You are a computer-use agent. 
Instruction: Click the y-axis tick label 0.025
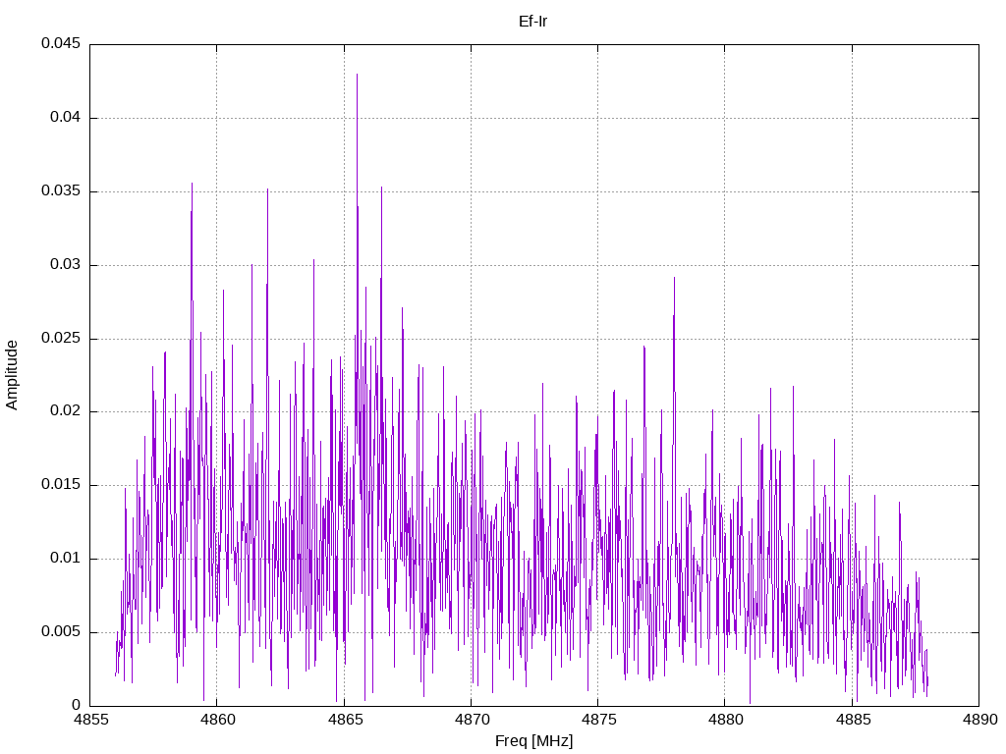click(61, 338)
